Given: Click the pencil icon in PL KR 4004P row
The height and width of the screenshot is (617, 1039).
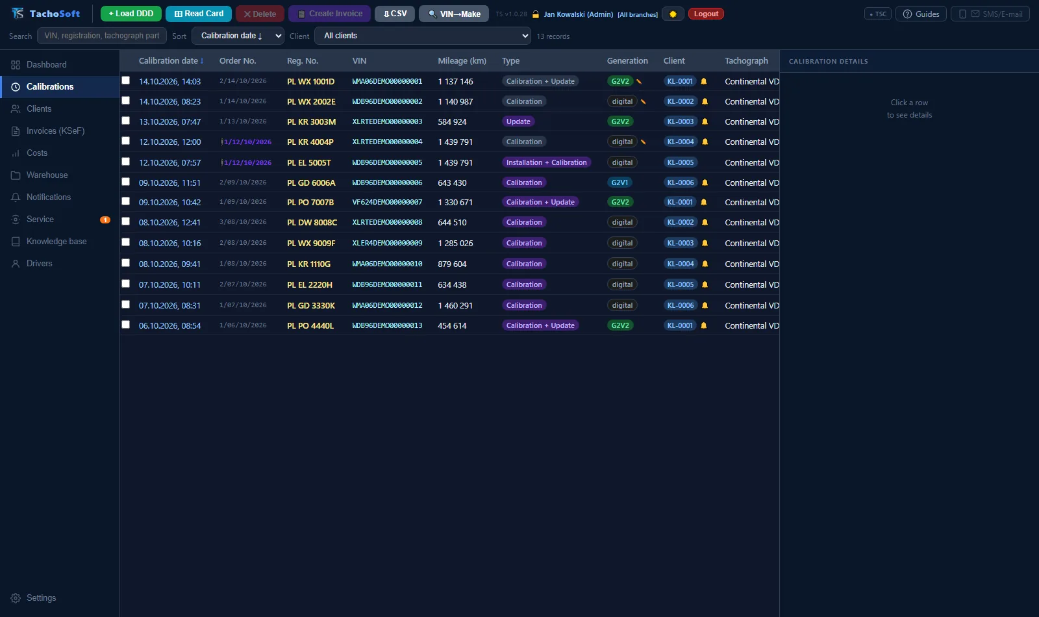Looking at the screenshot, I should (644, 142).
